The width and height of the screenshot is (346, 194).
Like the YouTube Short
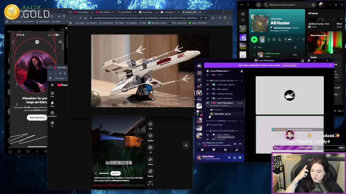click(150, 124)
